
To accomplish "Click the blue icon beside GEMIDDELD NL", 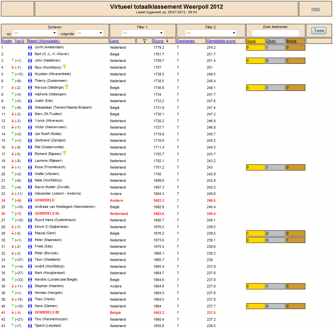I will (x=30, y=214).
